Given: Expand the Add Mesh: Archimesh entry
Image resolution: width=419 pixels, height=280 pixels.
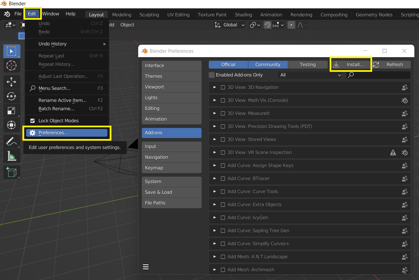Looking at the screenshot, I should coord(214,270).
